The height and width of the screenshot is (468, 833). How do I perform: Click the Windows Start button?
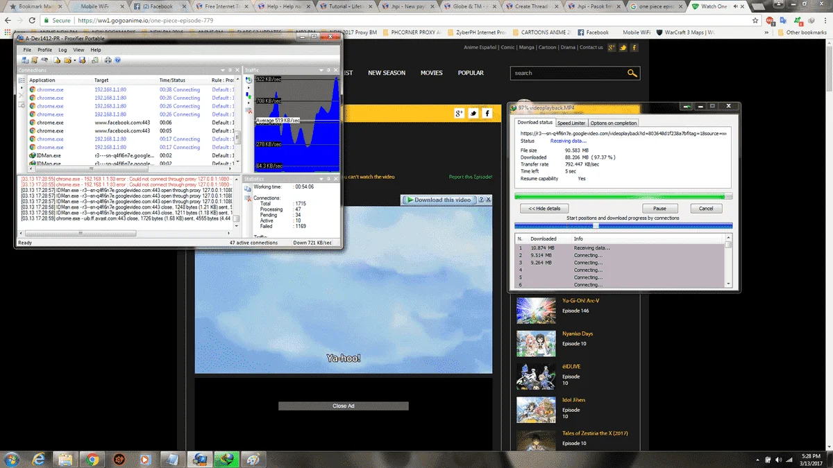click(x=12, y=459)
